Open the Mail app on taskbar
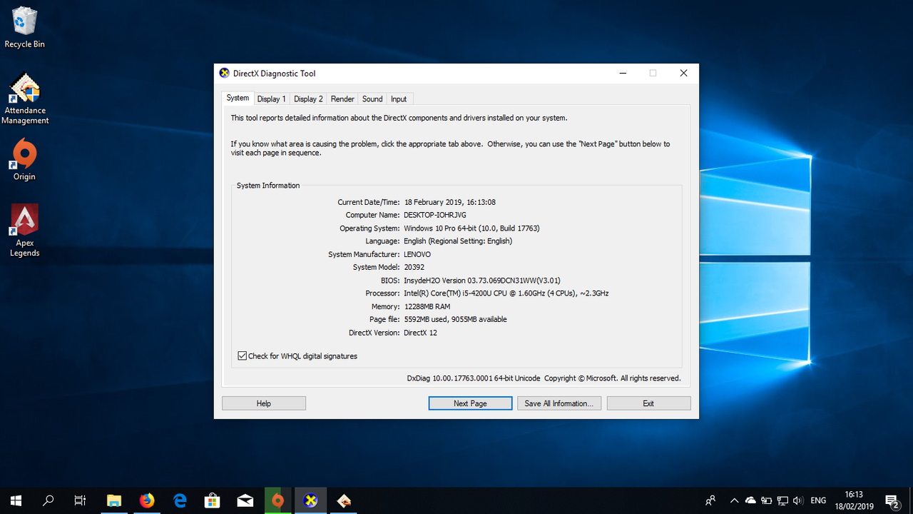Image resolution: width=913 pixels, height=514 pixels. 245,500
